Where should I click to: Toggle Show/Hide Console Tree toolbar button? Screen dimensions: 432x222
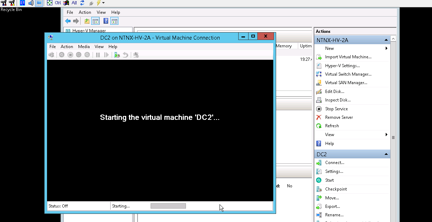click(95, 21)
